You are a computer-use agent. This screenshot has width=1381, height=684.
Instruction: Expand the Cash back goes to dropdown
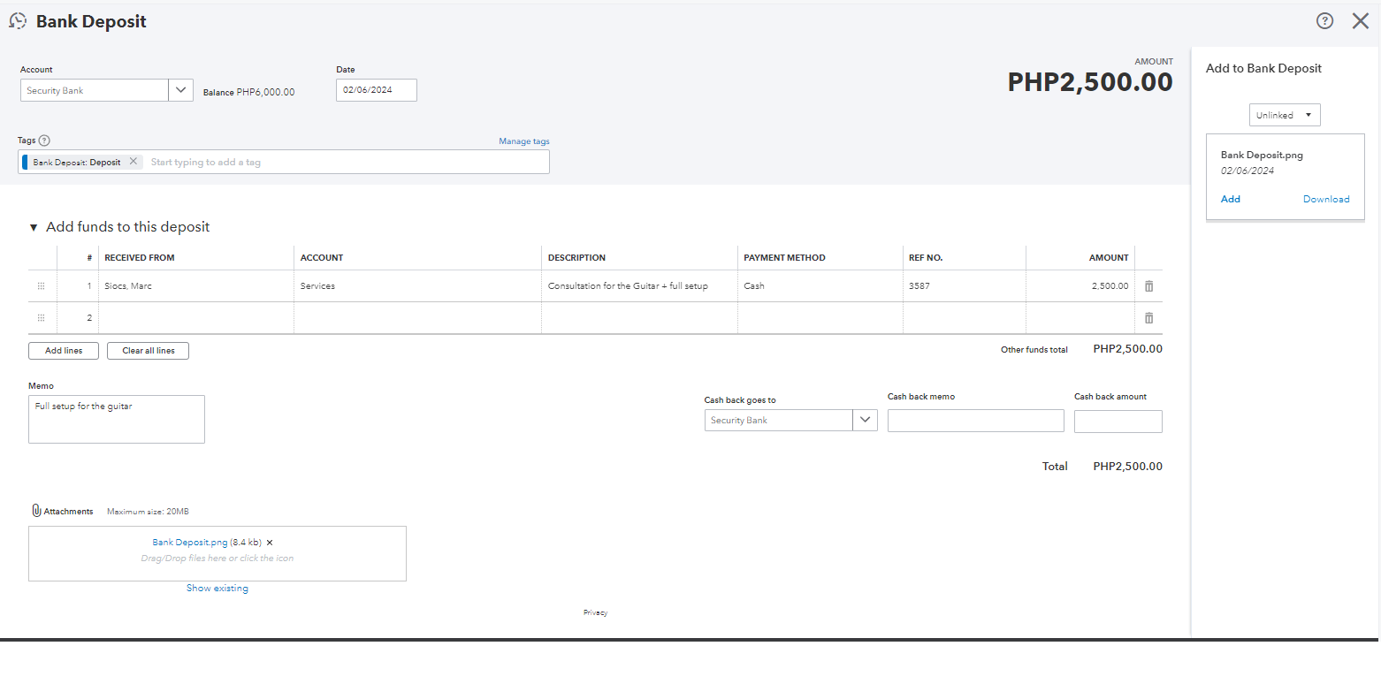[865, 421]
